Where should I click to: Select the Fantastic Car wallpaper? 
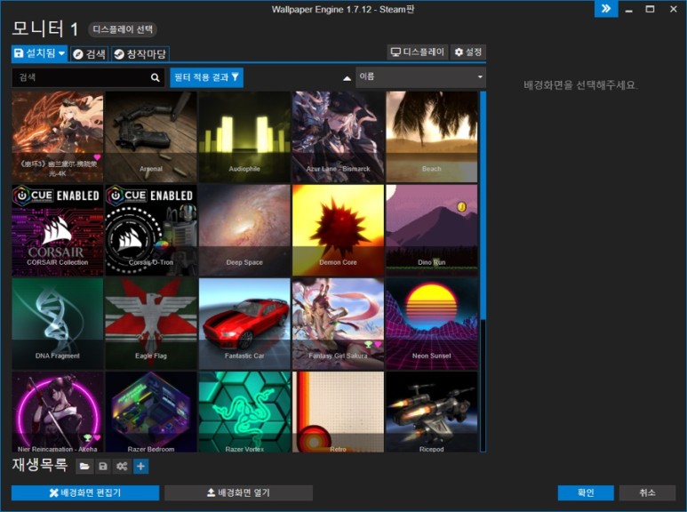(244, 324)
